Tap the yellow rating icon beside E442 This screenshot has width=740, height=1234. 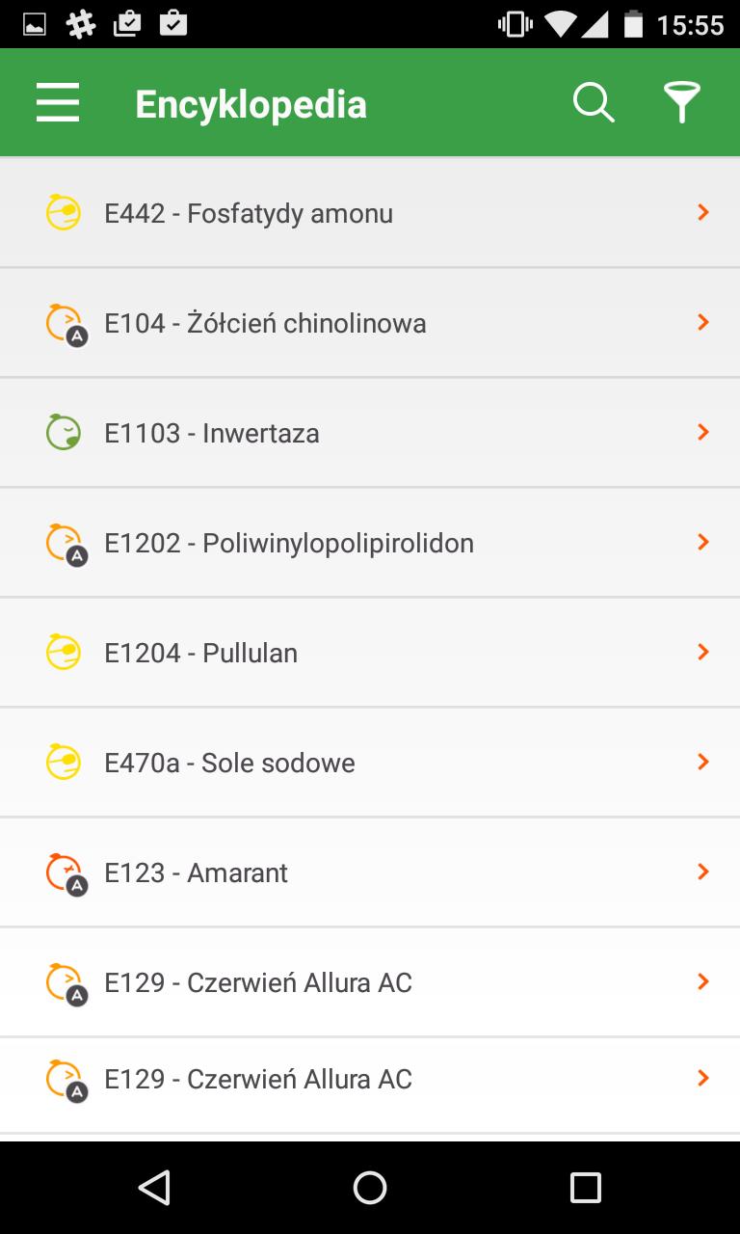click(x=65, y=213)
